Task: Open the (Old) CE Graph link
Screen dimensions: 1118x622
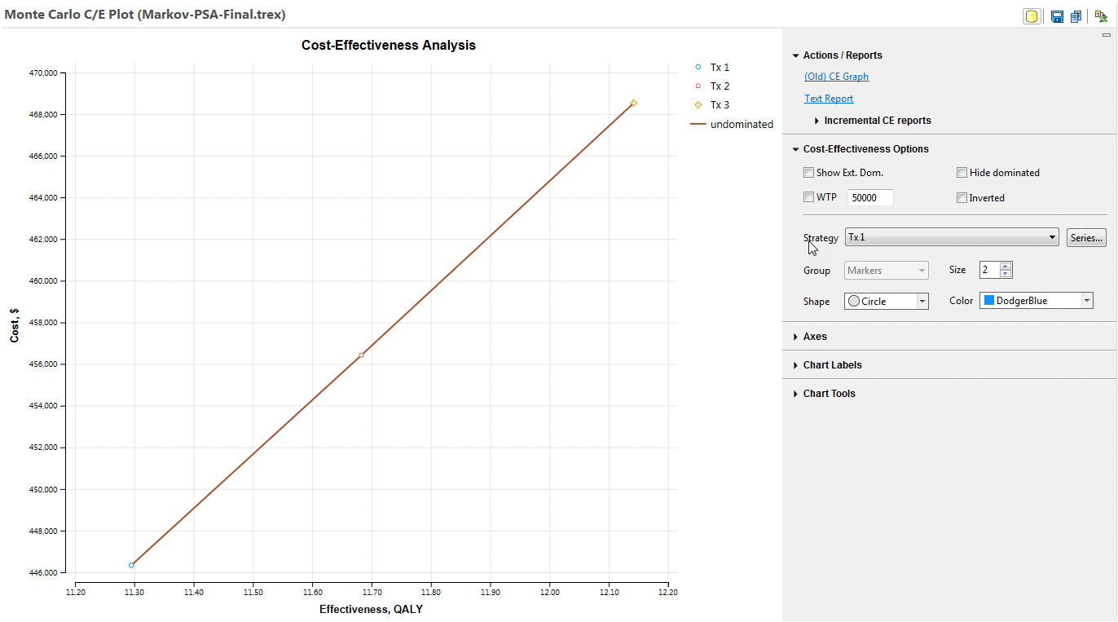Action: click(x=836, y=76)
